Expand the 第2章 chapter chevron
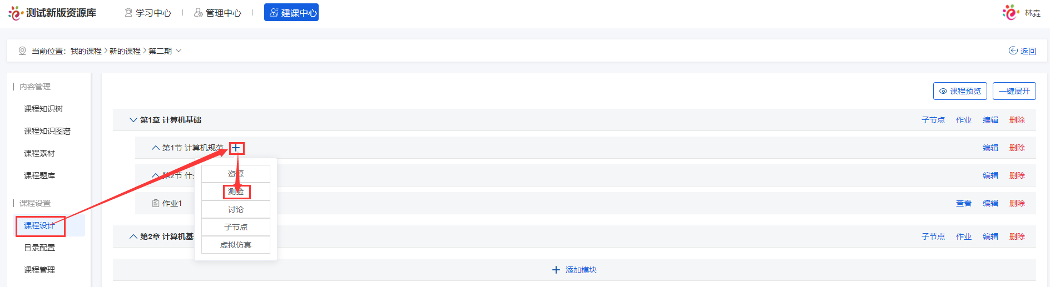This screenshot has width=1050, height=287. tap(133, 236)
